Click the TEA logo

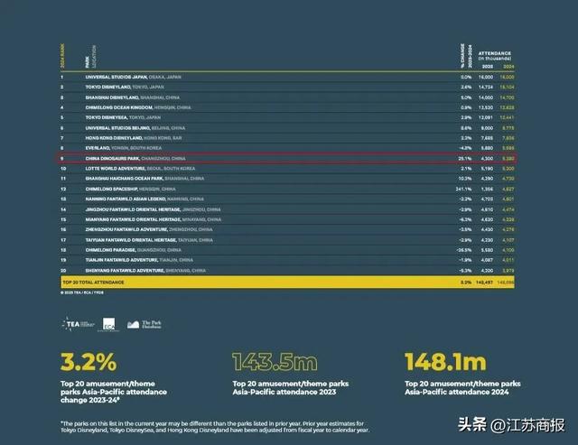pyautogui.click(x=79, y=324)
